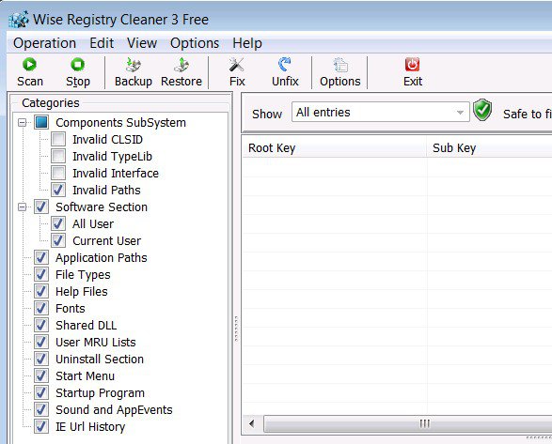
Task: Open the Options toolbar icon
Action: tap(340, 65)
